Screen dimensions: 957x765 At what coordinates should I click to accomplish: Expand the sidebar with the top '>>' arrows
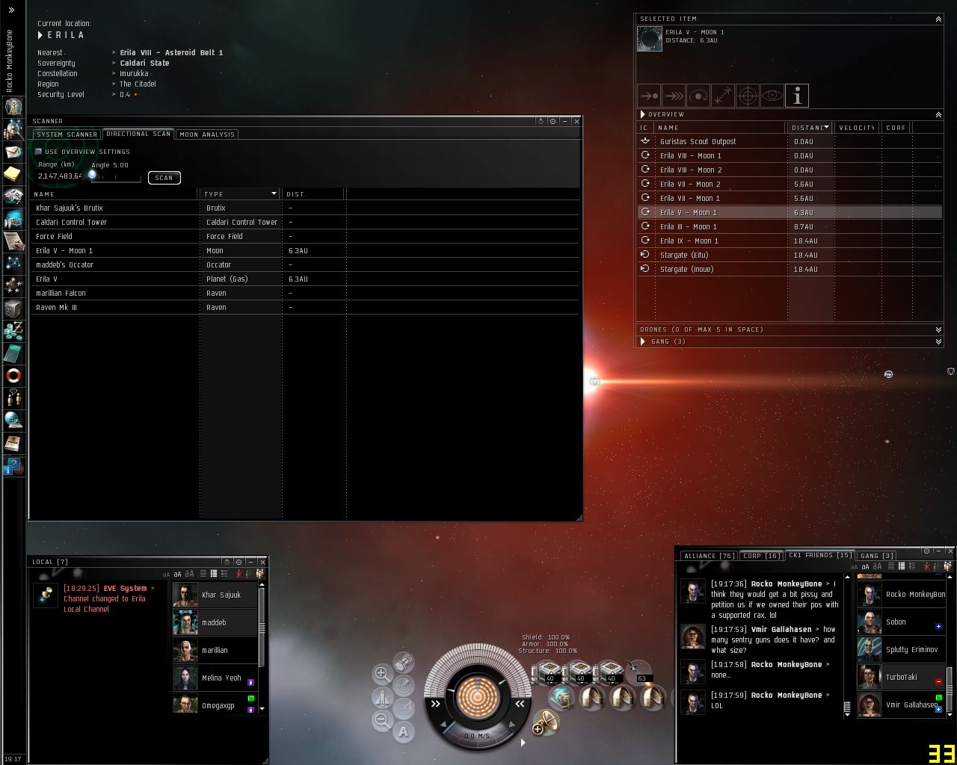11,10
